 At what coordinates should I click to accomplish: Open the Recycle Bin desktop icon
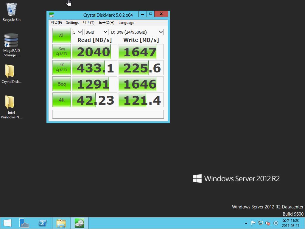pos(11,12)
